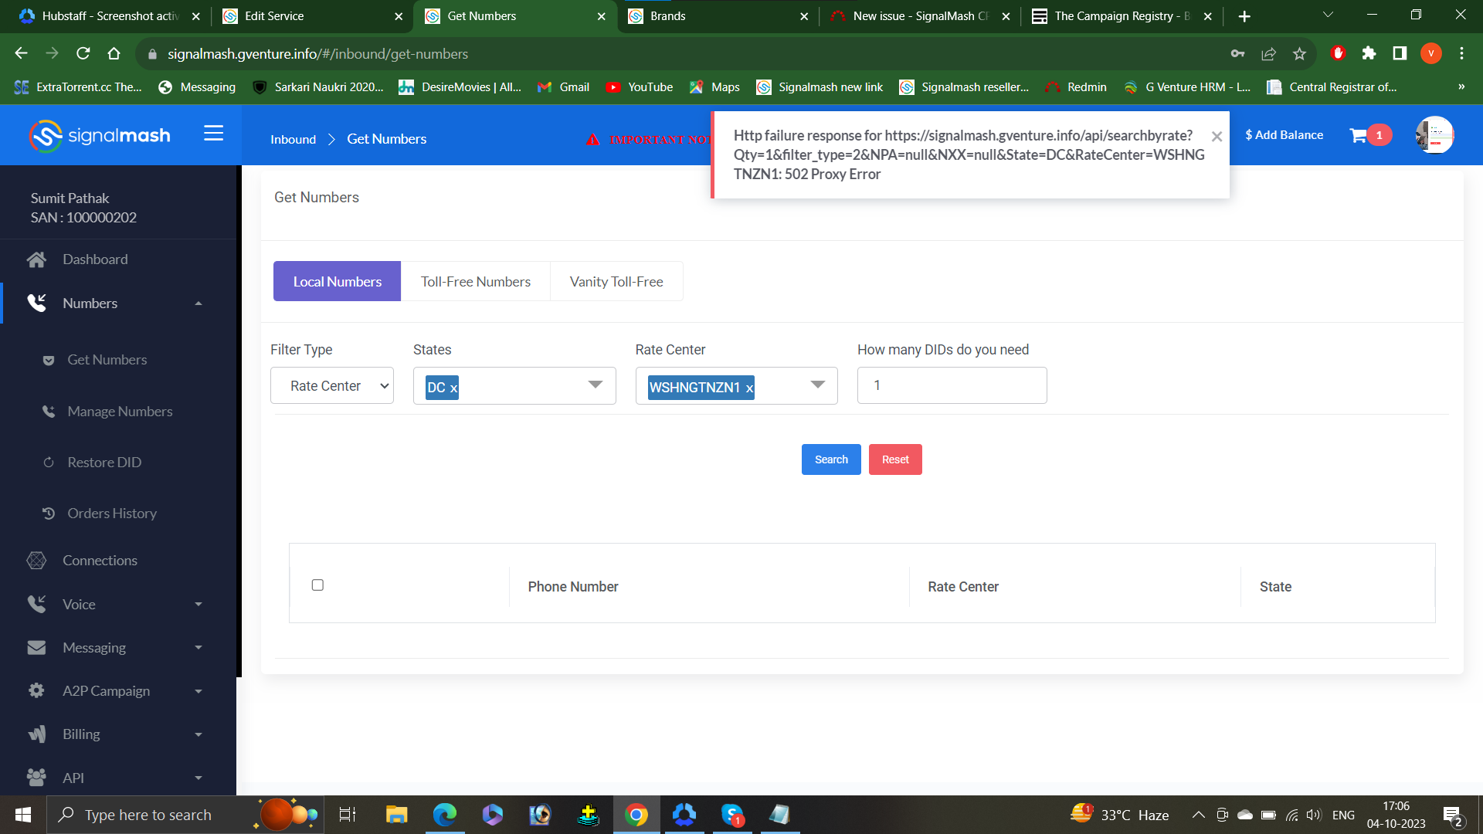
Task: Click the Get Numbers breadcrumb
Action: point(386,139)
